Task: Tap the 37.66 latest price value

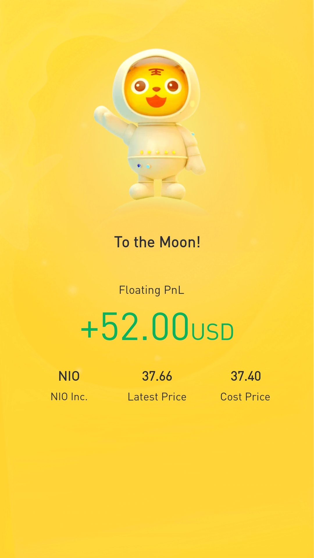Action: 157,376
